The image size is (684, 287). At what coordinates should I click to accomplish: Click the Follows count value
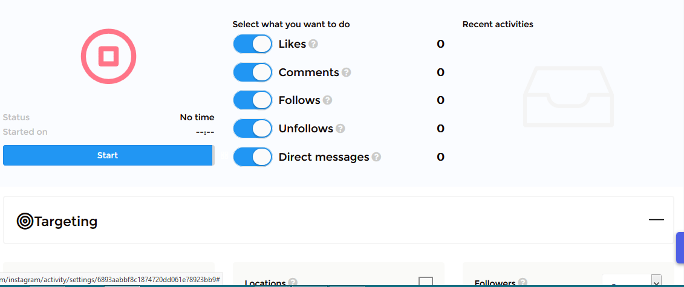click(x=441, y=100)
